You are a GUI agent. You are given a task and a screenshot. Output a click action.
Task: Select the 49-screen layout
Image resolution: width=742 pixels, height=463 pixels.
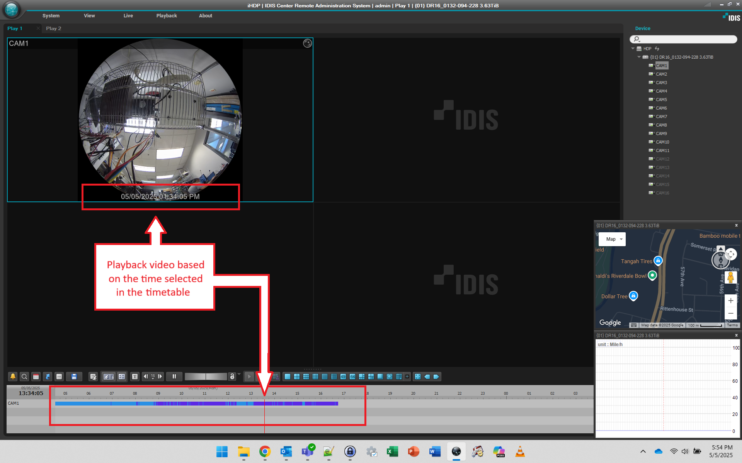(343, 377)
